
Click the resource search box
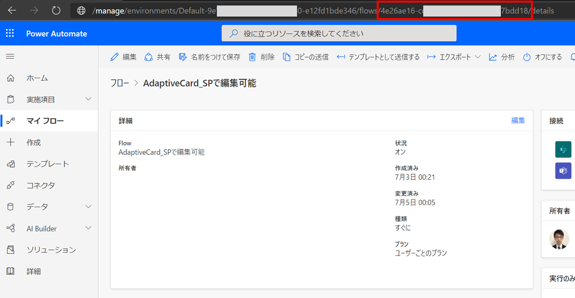point(339,34)
